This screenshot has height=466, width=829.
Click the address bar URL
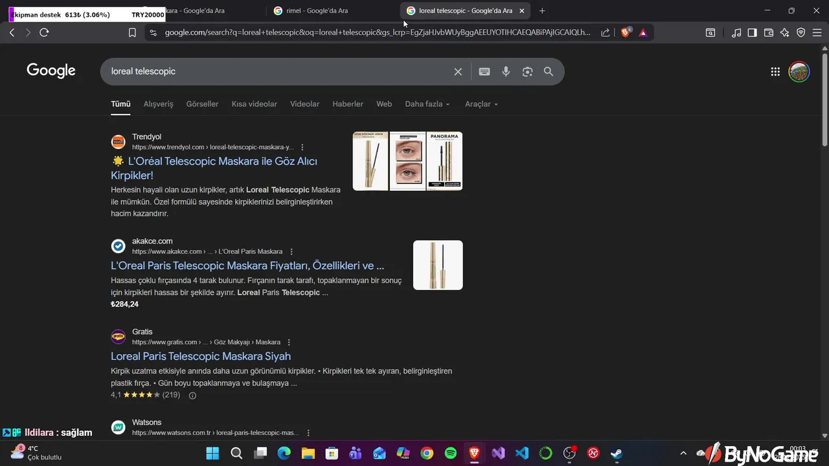pos(378,32)
